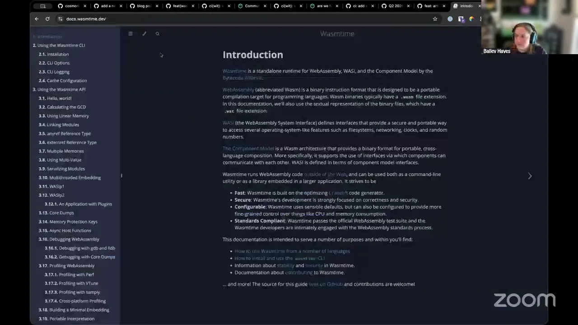Open 3.17.3 Profiling with samply

[x=72, y=292]
